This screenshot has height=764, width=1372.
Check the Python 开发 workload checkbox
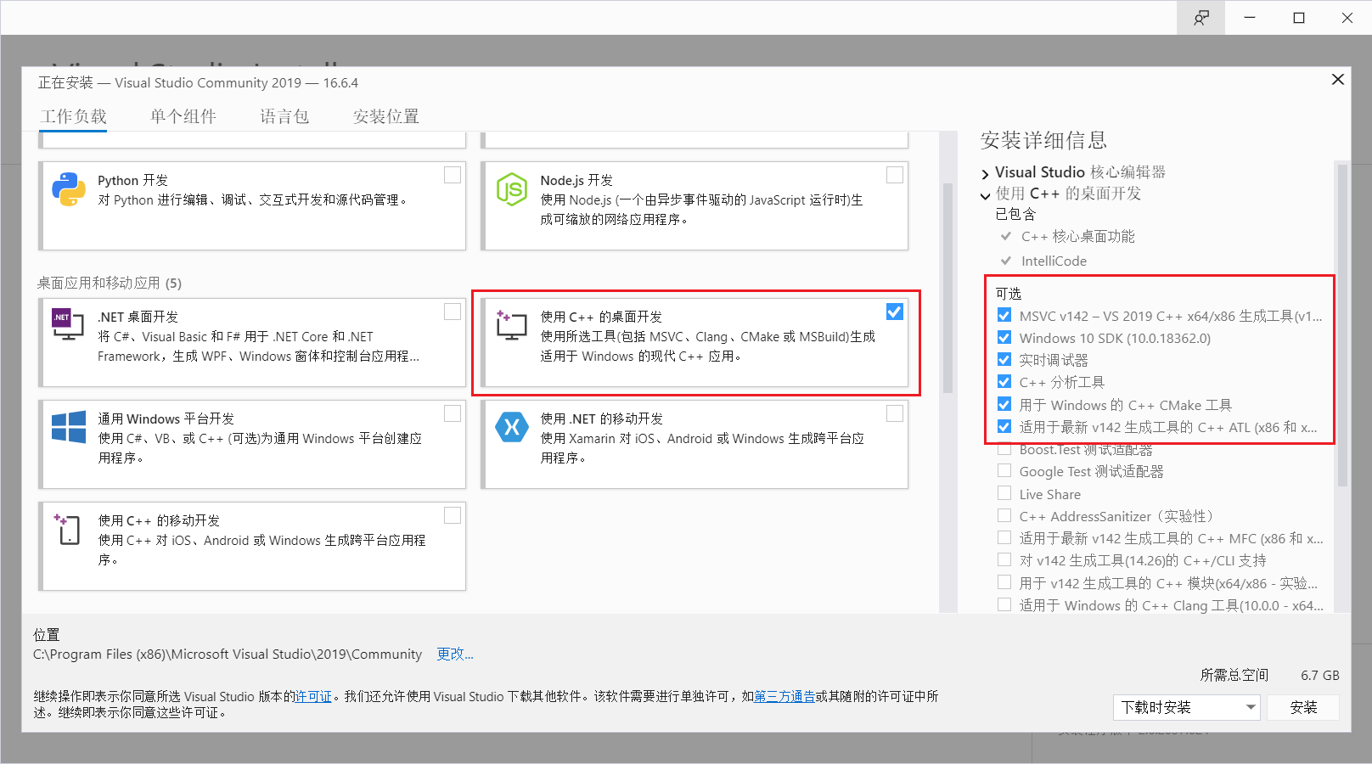[x=453, y=175]
